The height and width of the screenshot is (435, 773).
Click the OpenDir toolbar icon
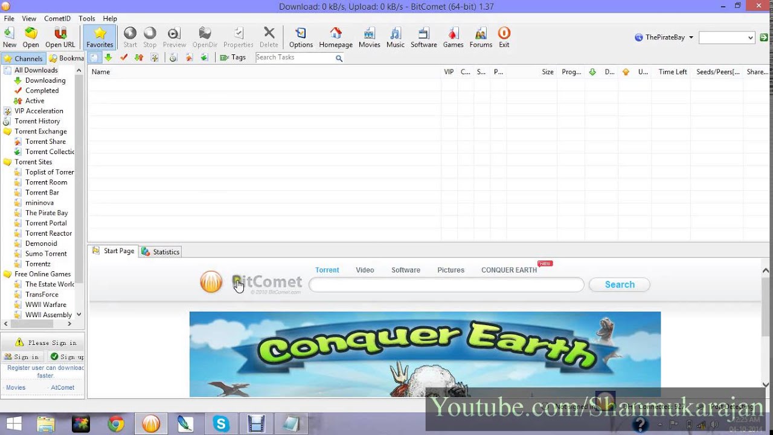click(x=205, y=37)
